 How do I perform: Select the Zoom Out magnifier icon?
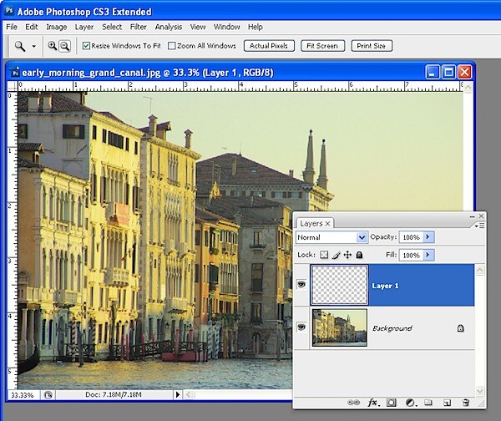click(x=65, y=46)
